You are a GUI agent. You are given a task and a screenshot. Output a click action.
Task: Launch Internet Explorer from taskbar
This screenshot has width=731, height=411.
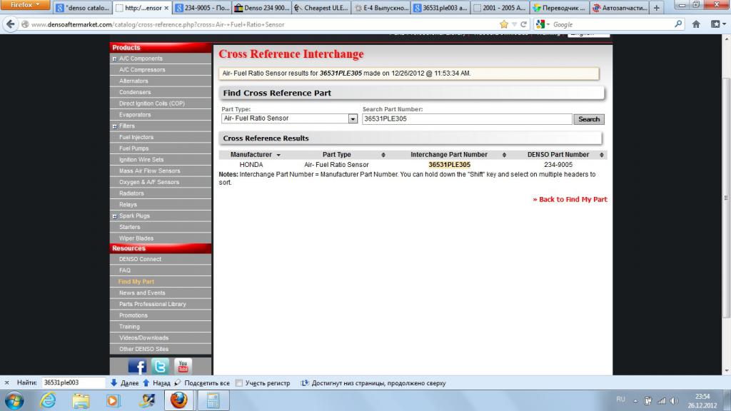pyautogui.click(x=48, y=400)
